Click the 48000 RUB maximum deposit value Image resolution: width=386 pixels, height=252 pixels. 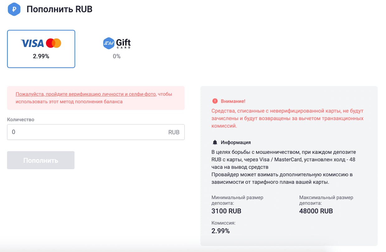coord(316,211)
